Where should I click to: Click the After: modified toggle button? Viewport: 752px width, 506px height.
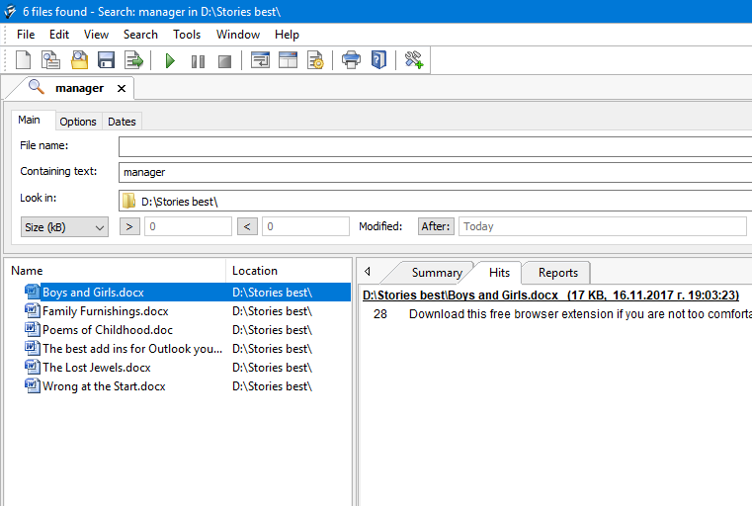[x=436, y=226]
